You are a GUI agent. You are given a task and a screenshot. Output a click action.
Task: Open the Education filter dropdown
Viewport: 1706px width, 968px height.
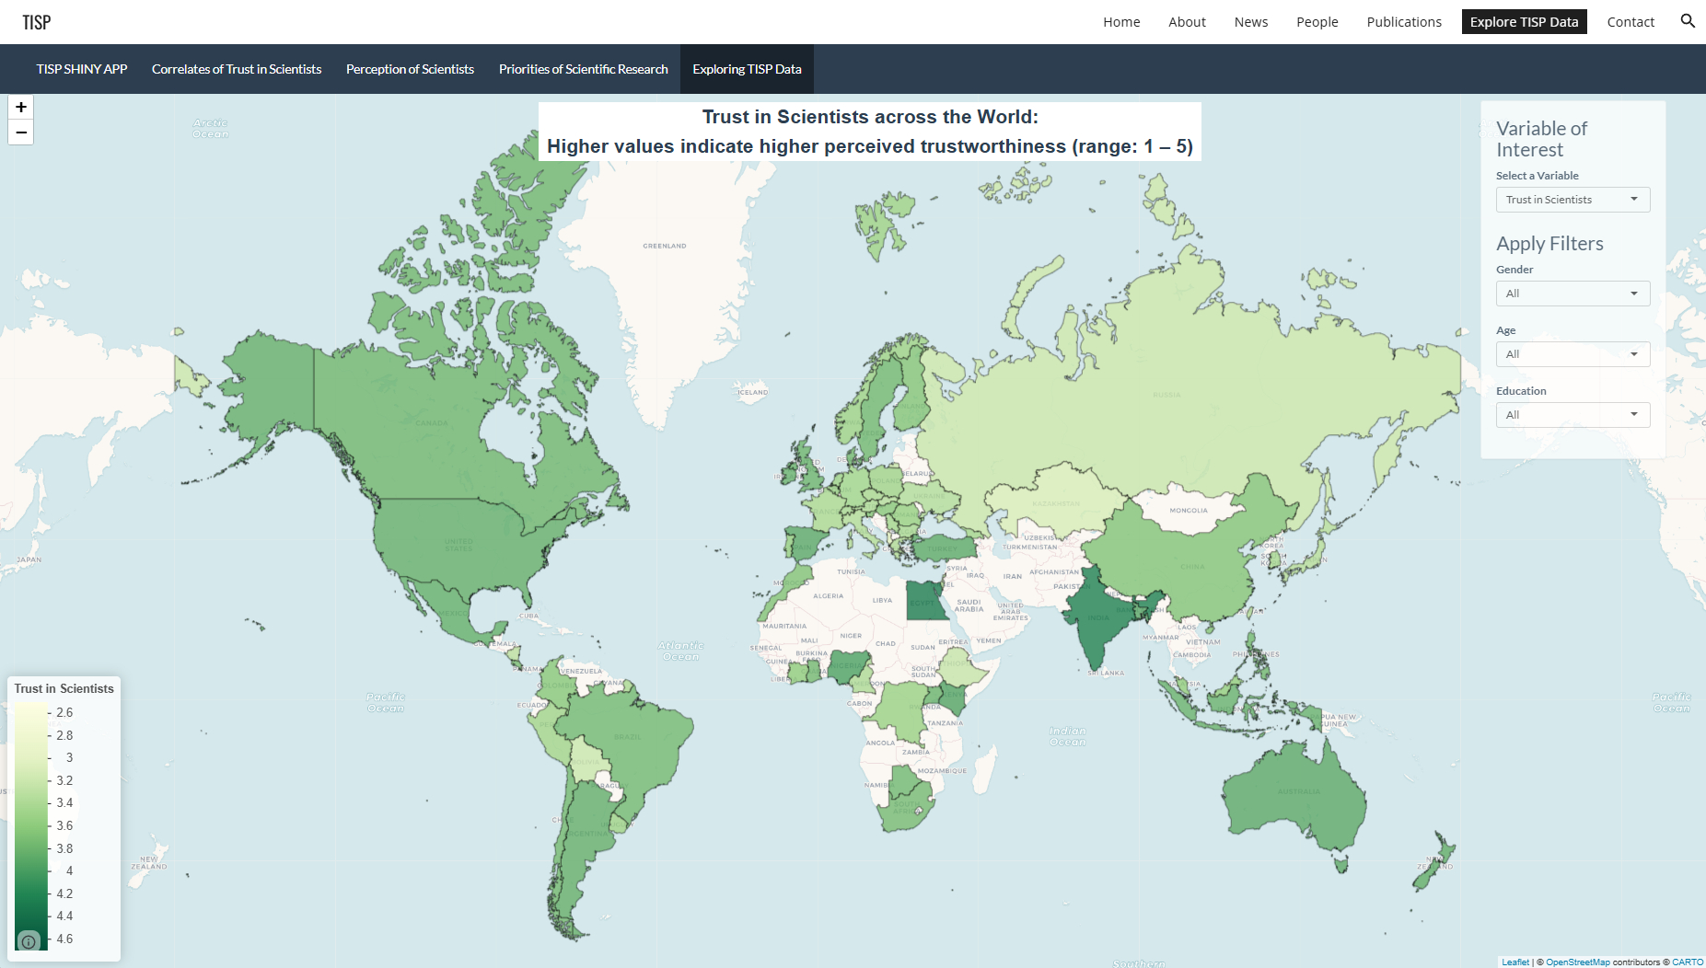coord(1572,415)
